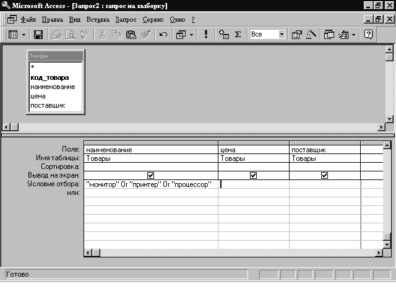Restore the query child window
The height and width of the screenshot is (297, 396).
378,19
